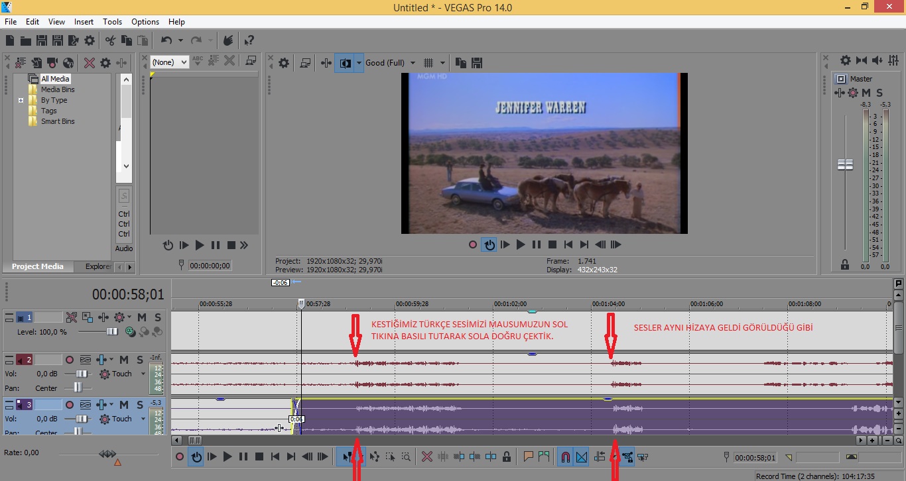Solo audio track 3 with S button

pos(140,404)
